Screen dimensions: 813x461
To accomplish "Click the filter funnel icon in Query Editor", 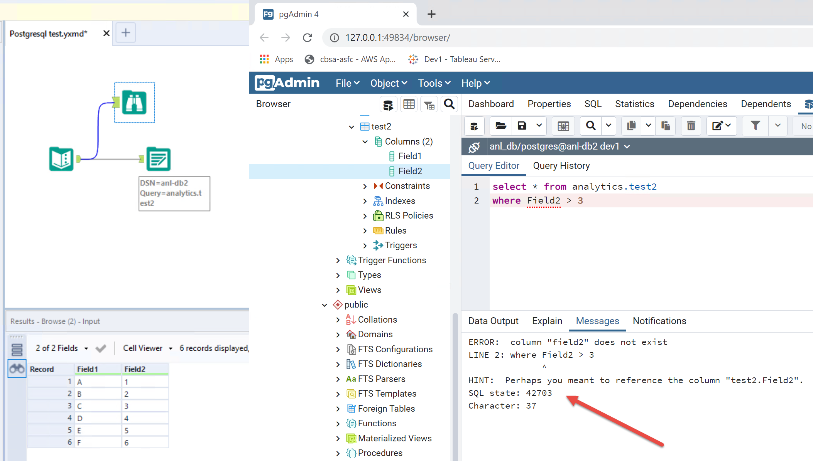I will (x=755, y=126).
